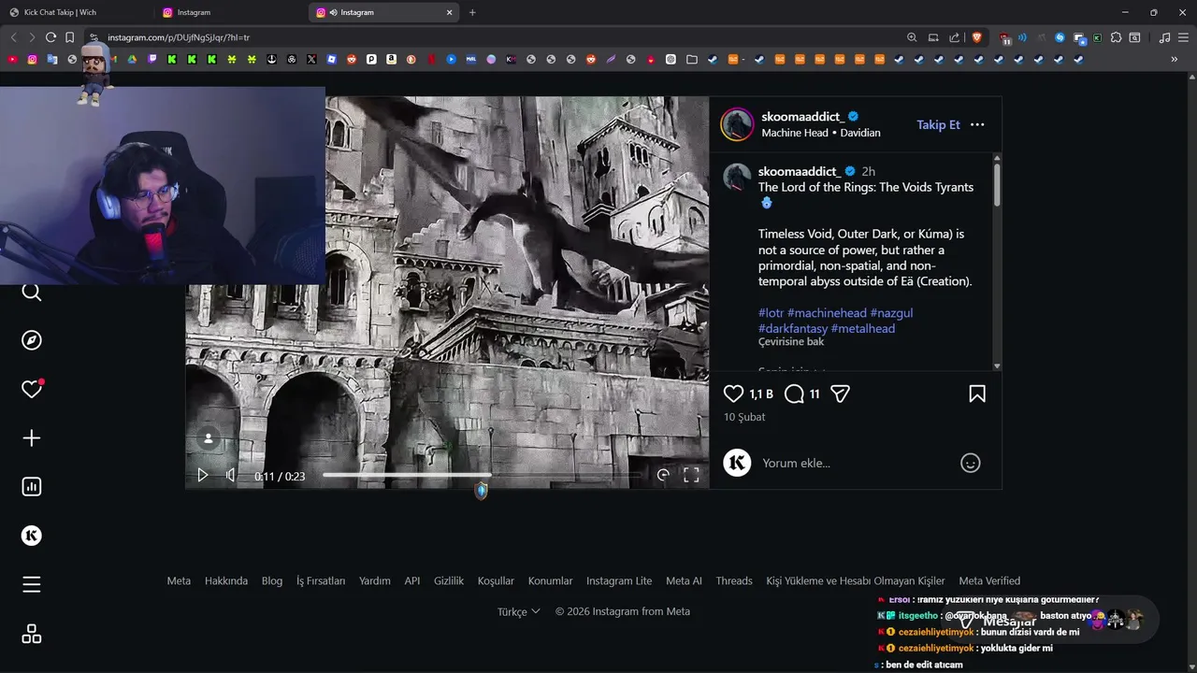View the 1,1 B likes count

click(x=761, y=394)
